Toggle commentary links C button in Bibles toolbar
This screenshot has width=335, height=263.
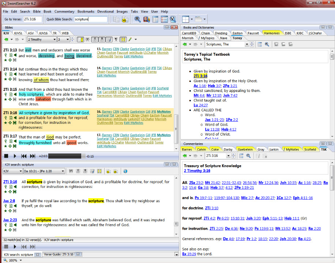[x=95, y=39]
